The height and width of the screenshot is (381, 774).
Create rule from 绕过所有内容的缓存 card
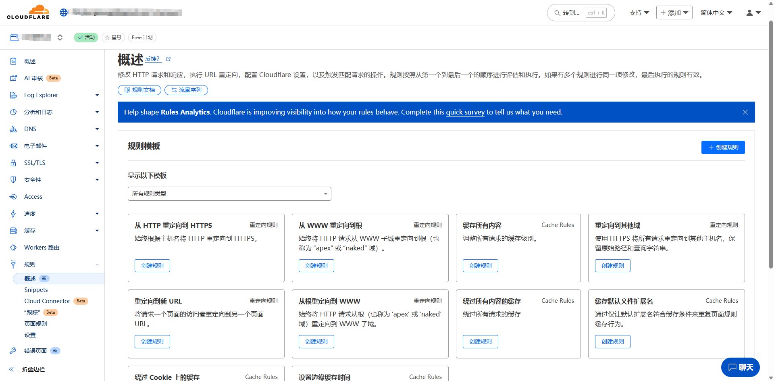481,341
